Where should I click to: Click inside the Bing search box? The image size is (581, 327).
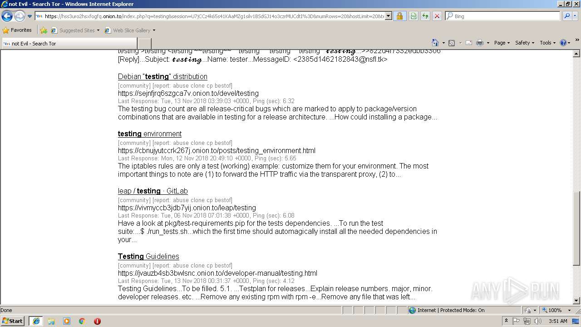pos(502,16)
